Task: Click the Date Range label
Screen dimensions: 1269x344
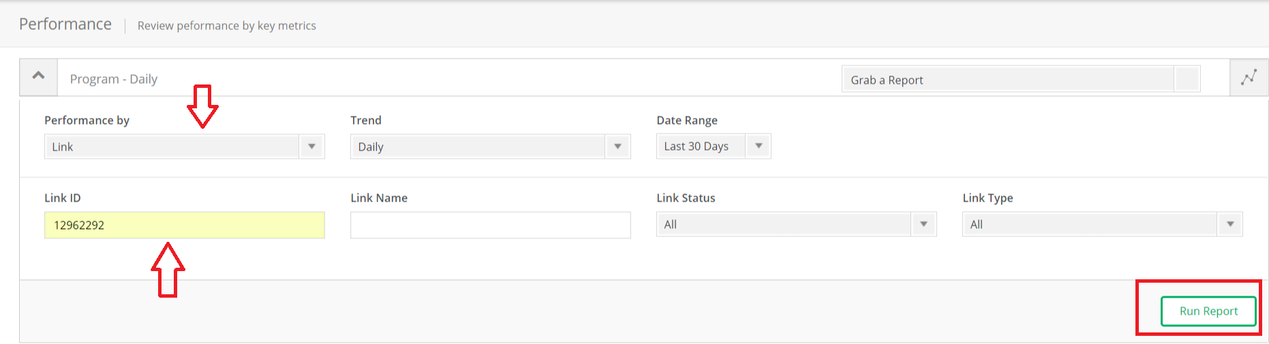Action: pos(687,121)
